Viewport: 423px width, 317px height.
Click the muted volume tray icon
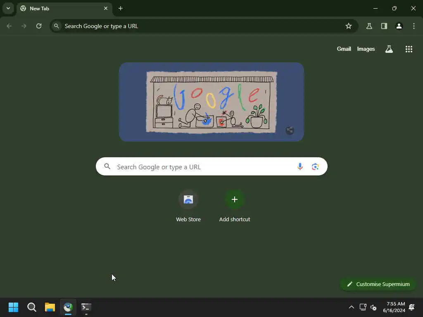pos(373,307)
